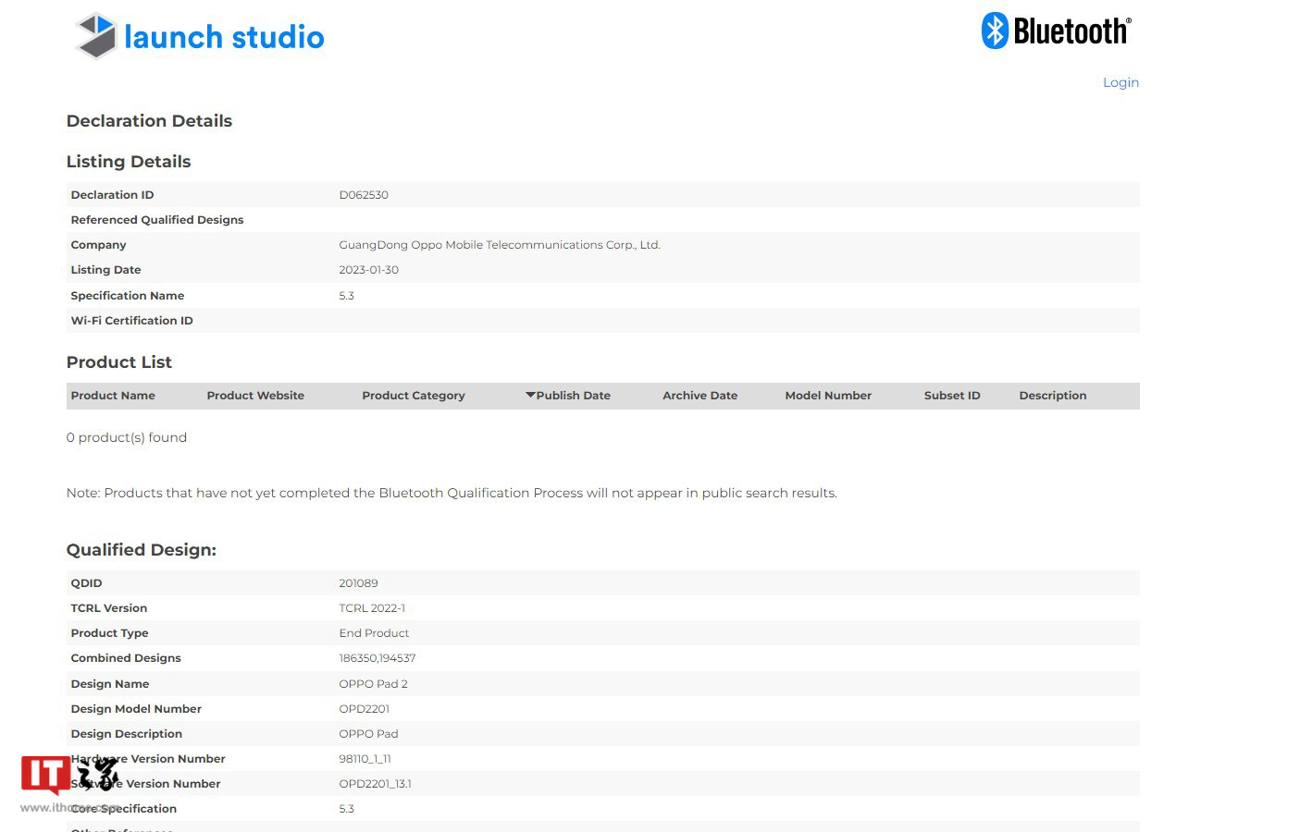Sort by Product Name column header
Screen dimensions: 1300x832
coord(113,396)
